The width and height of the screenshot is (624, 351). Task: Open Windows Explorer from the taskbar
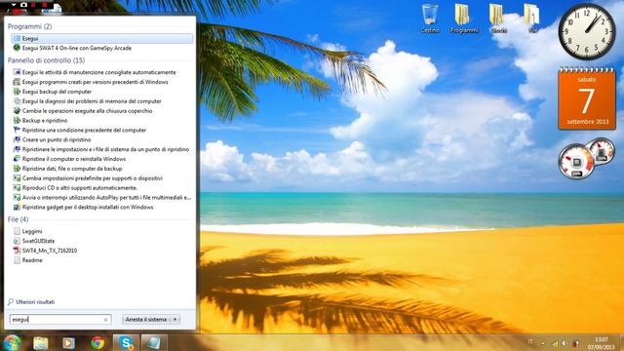41,343
